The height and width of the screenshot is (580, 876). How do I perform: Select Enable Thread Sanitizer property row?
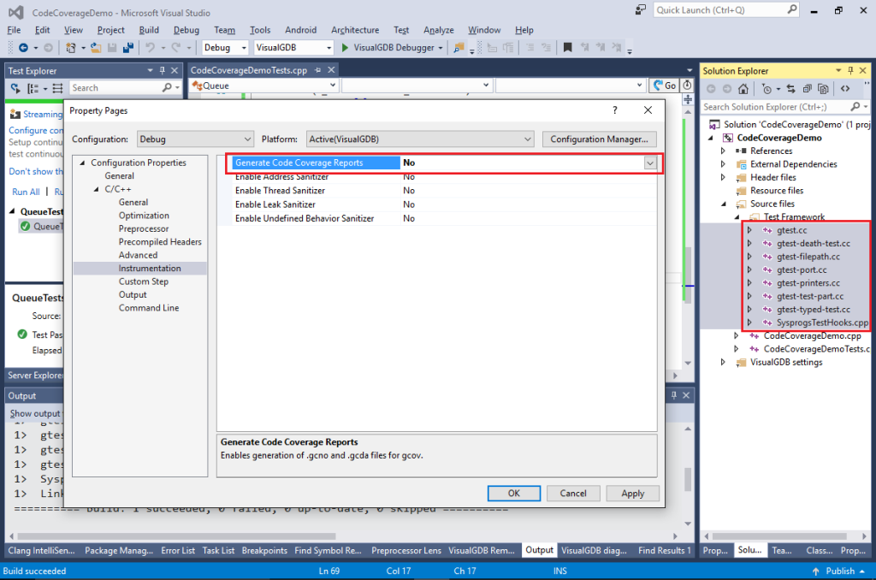(x=437, y=191)
